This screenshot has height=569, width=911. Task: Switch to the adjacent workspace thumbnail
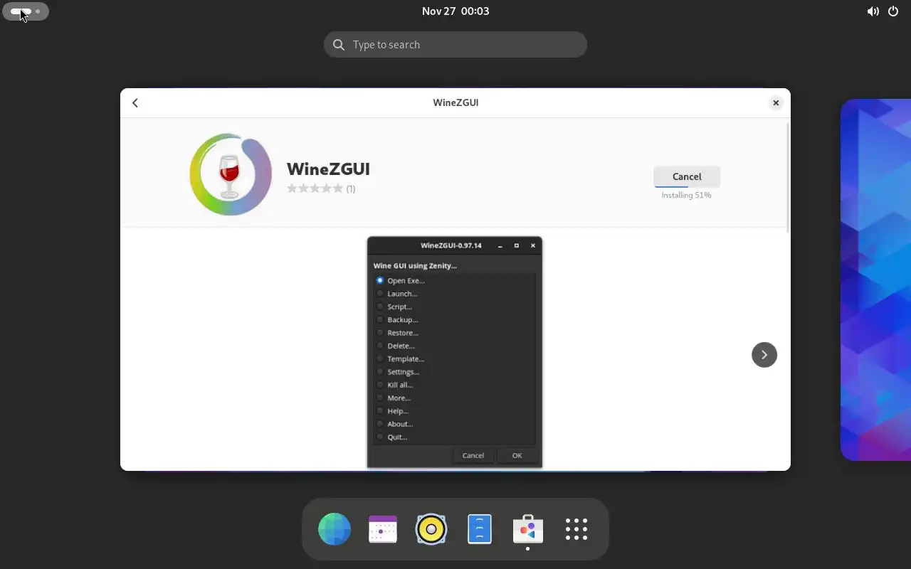coord(875,280)
